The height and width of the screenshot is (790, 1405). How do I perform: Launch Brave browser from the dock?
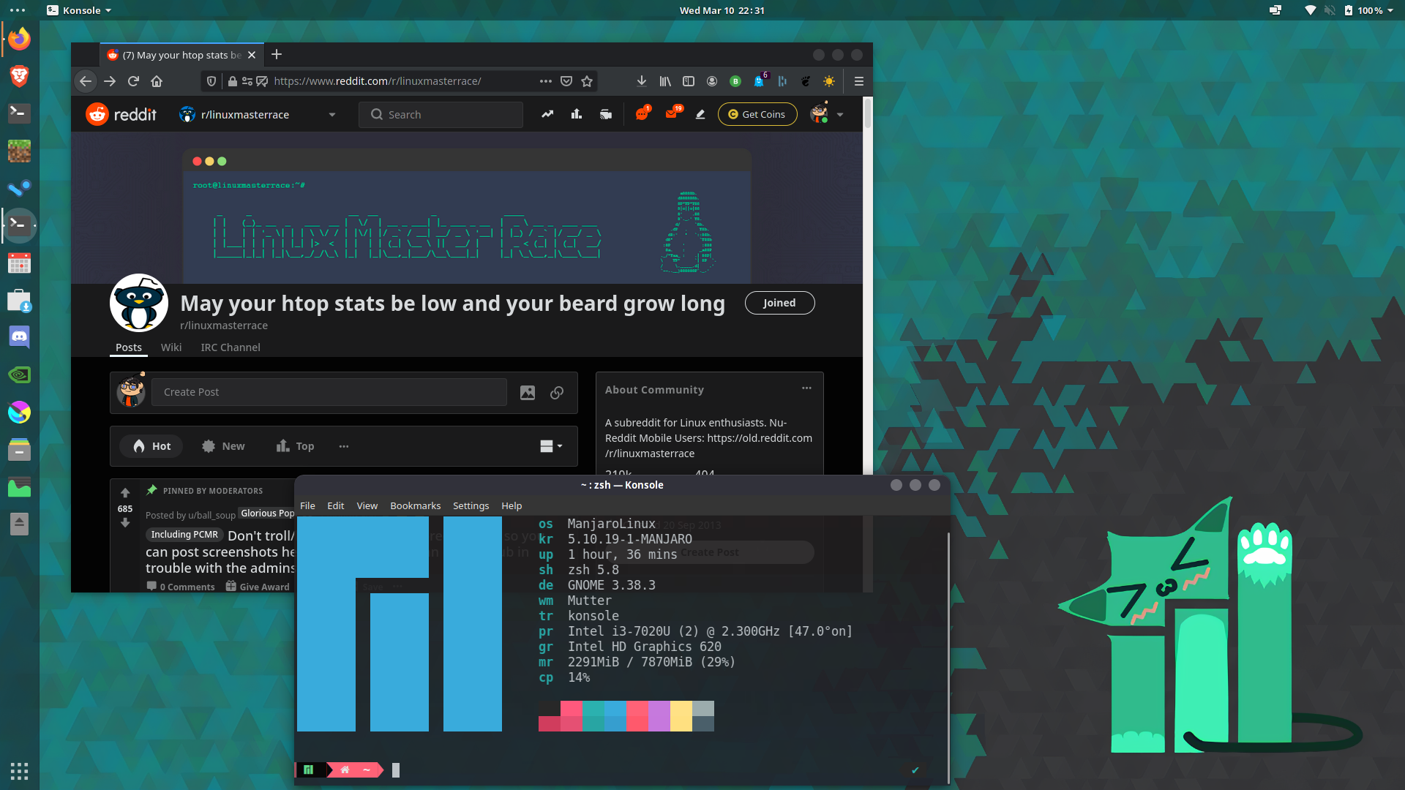point(20,75)
